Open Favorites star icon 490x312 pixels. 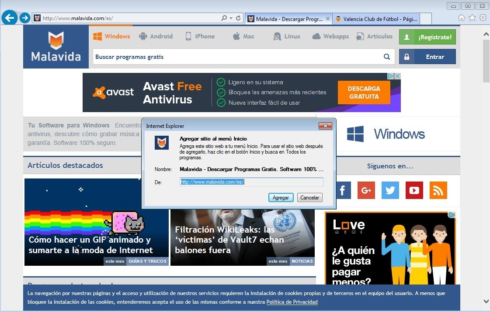472,18
